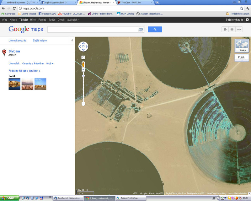Open Képek in Google bar
The image size is (251, 201).
(x=13, y=20)
